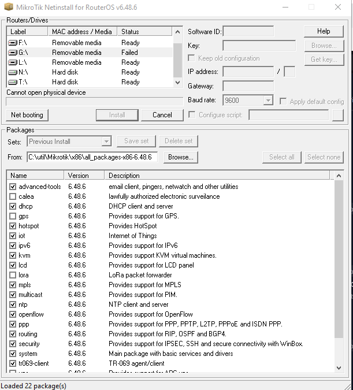The image size is (353, 390).
Task: Uncheck the dhcp package
Action: coord(13,206)
